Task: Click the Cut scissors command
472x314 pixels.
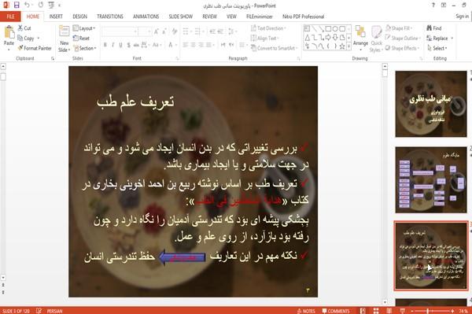Action: [x=24, y=28]
